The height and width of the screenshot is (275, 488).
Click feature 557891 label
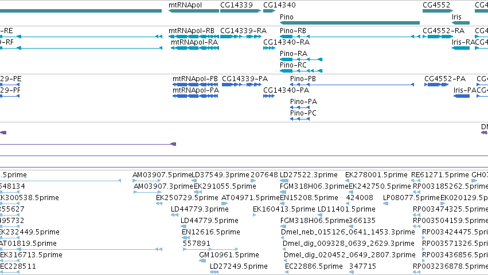click(x=196, y=244)
